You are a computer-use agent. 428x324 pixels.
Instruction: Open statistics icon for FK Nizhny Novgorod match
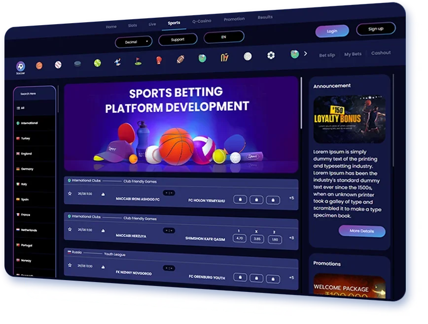[x=103, y=267]
